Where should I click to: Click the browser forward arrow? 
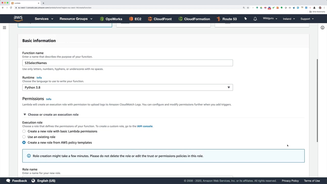pos(7,8)
